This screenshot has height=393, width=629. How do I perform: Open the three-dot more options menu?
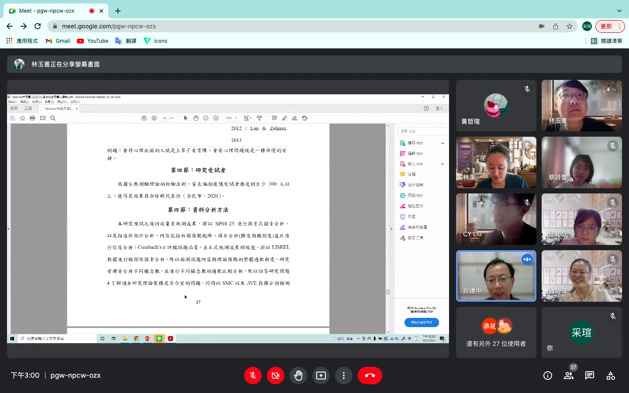tap(344, 376)
